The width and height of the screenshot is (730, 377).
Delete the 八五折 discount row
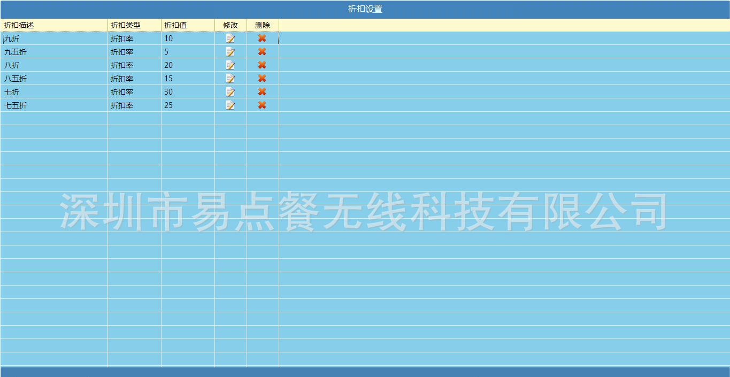262,78
